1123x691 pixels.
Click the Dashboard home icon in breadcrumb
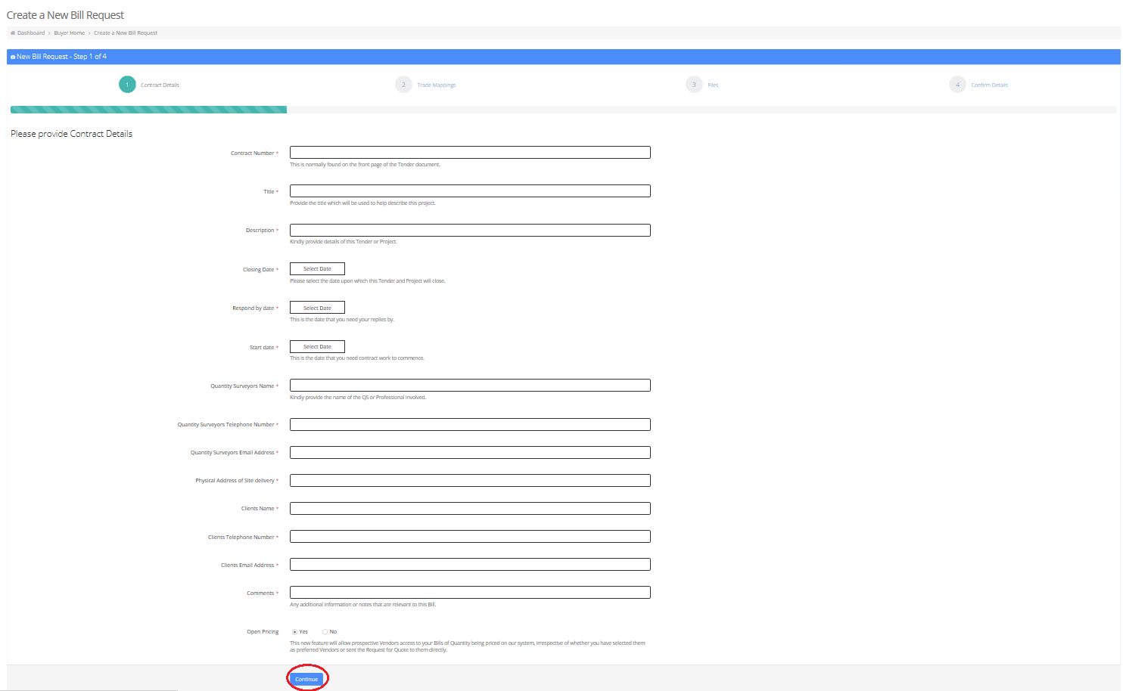point(13,33)
